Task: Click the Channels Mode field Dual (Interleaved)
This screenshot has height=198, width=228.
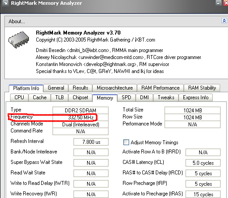Action: click(x=81, y=125)
